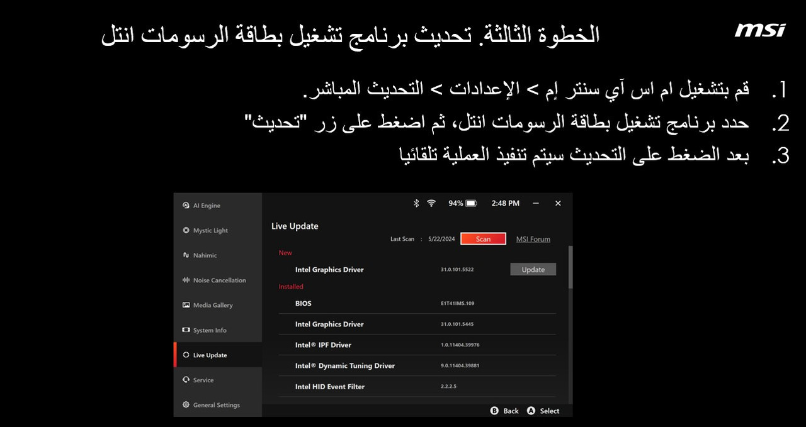Image resolution: width=806 pixels, height=427 pixels.
Task: Click the Last Scan date 5/22/2024
Action: [441, 239]
